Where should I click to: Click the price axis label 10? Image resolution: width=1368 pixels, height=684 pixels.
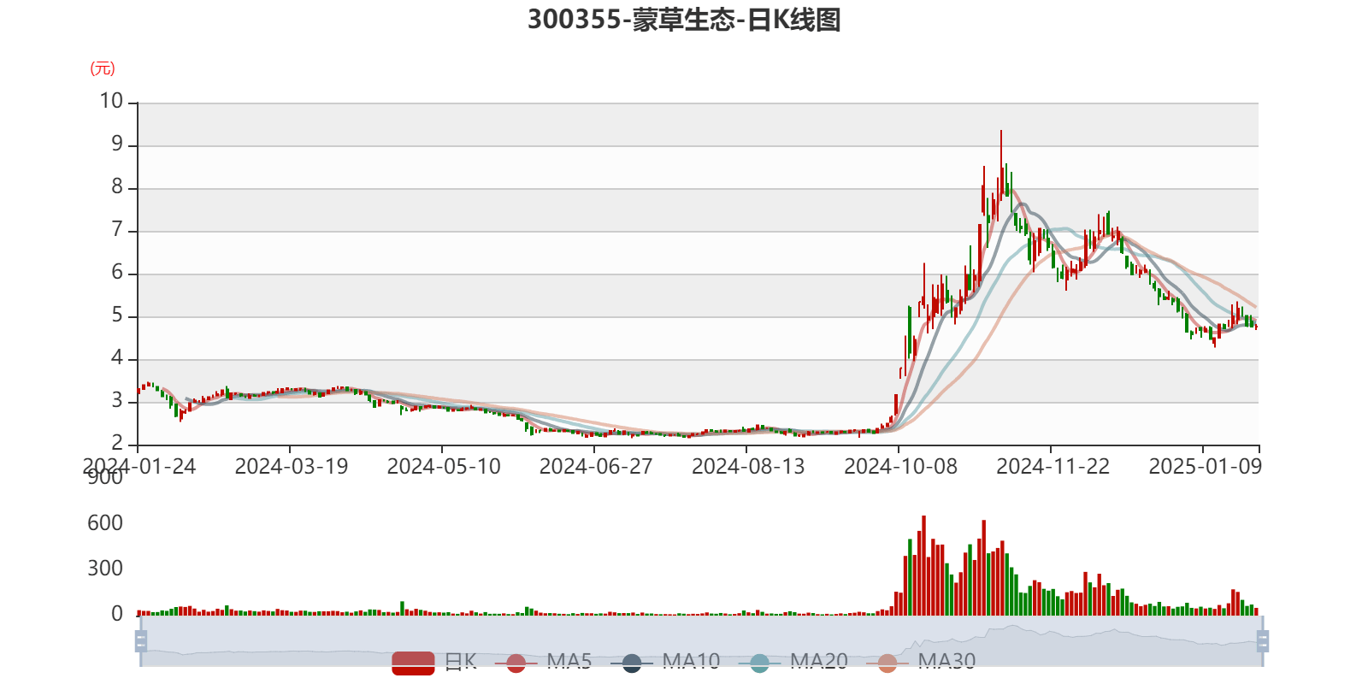coord(112,101)
